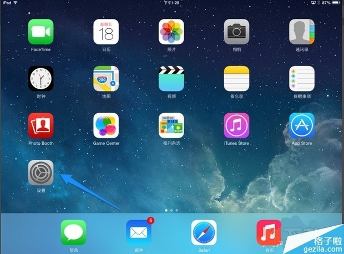Open the Newsstand app
The width and height of the screenshot is (344, 254).
171,125
